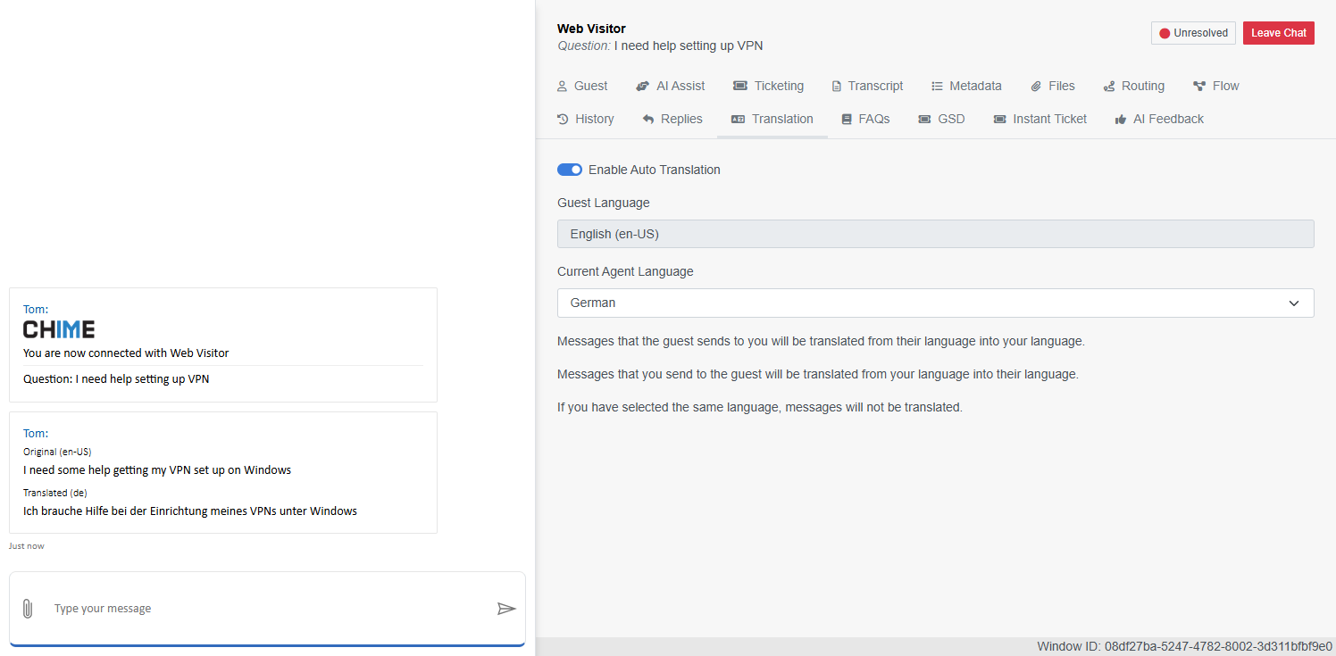This screenshot has width=1336, height=656.
Task: Open the Files tab
Action: pyautogui.click(x=1052, y=87)
